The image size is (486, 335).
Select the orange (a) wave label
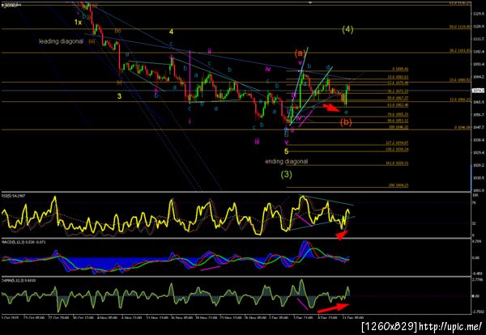300,53
